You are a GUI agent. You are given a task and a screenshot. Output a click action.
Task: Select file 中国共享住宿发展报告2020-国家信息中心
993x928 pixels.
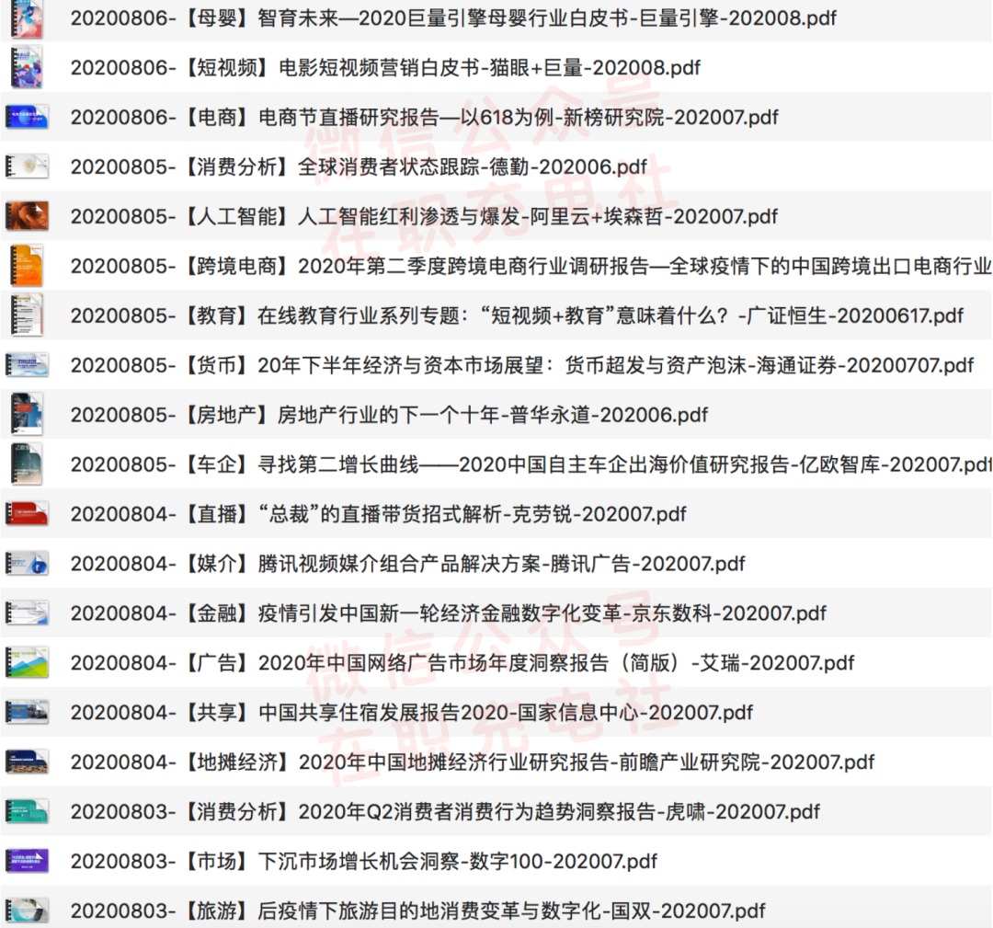tap(412, 712)
